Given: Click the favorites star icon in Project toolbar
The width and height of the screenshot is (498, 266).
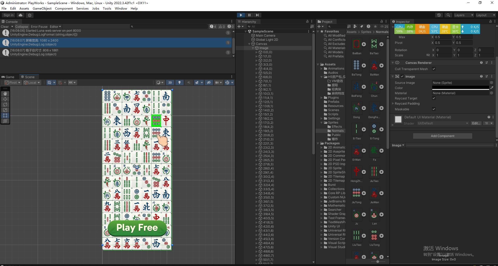Looking at the screenshot, I should 375,26.
